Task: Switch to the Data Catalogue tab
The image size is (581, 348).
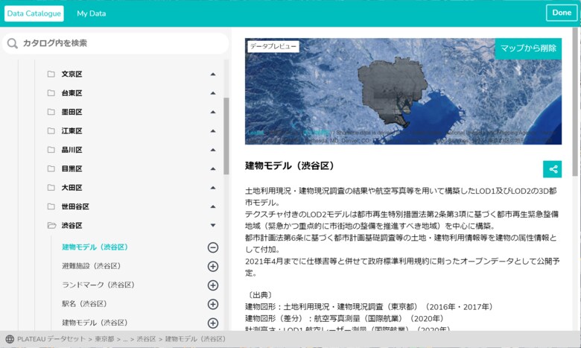Action: click(x=34, y=13)
